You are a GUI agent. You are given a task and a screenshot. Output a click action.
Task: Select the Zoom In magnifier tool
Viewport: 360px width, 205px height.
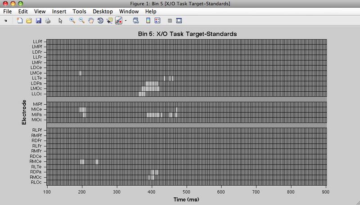coord(72,21)
